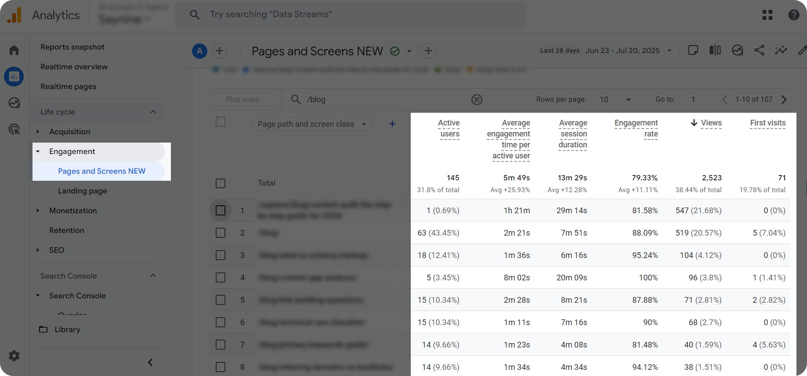This screenshot has height=376, width=807.
Task: Expand the Monetization group
Action: (38, 211)
